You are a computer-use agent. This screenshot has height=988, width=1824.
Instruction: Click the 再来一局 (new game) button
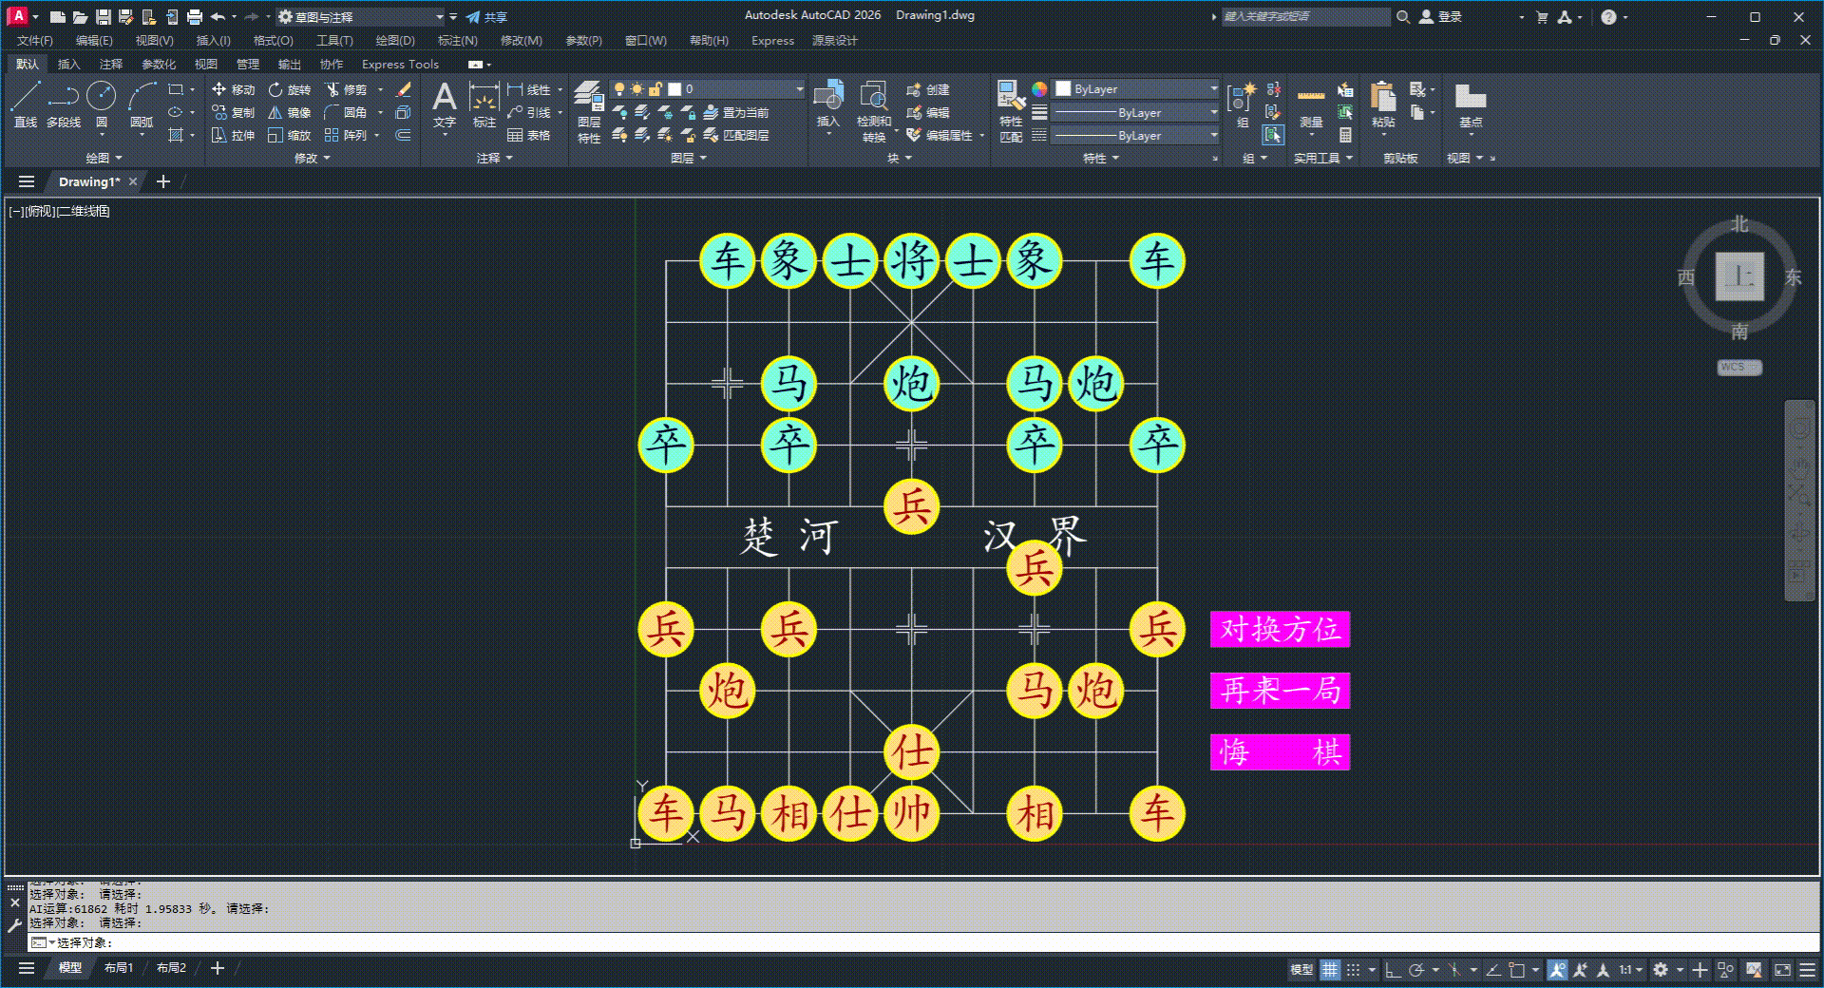point(1280,691)
